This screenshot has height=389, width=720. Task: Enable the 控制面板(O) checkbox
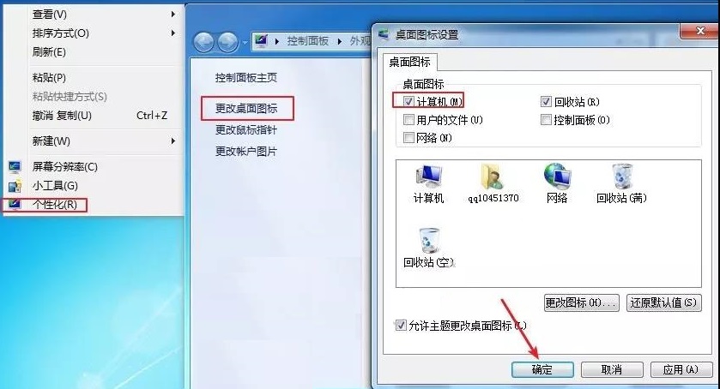tap(546, 120)
